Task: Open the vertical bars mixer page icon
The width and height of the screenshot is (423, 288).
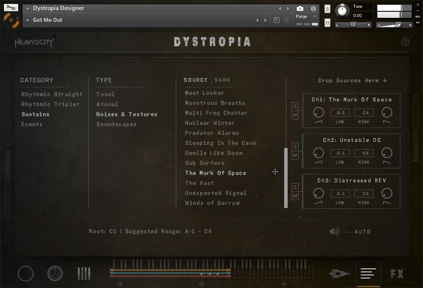Action: (84, 274)
